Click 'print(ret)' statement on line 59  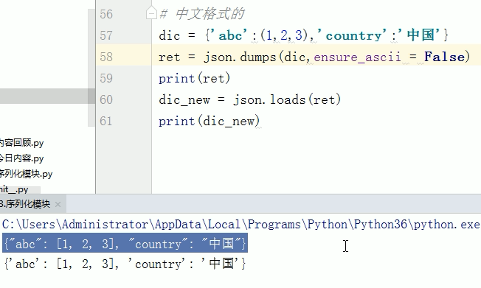(x=194, y=78)
